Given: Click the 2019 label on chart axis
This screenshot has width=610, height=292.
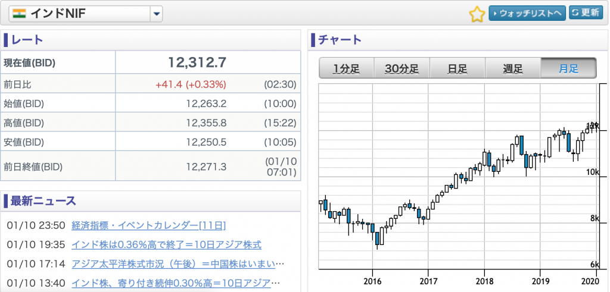Looking at the screenshot, I should (540, 280).
